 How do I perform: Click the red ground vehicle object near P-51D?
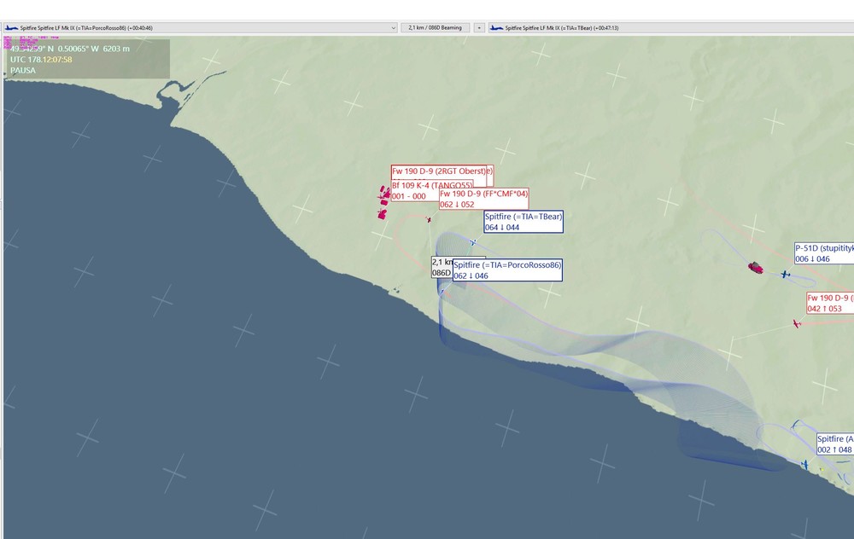[756, 267]
